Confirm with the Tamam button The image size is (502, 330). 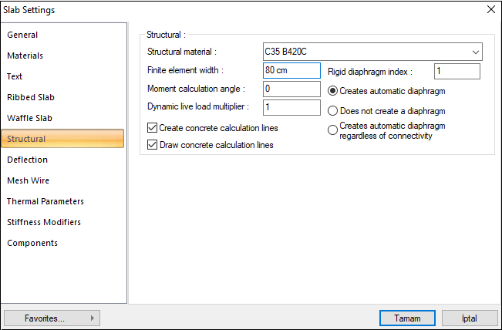pyautogui.click(x=408, y=318)
